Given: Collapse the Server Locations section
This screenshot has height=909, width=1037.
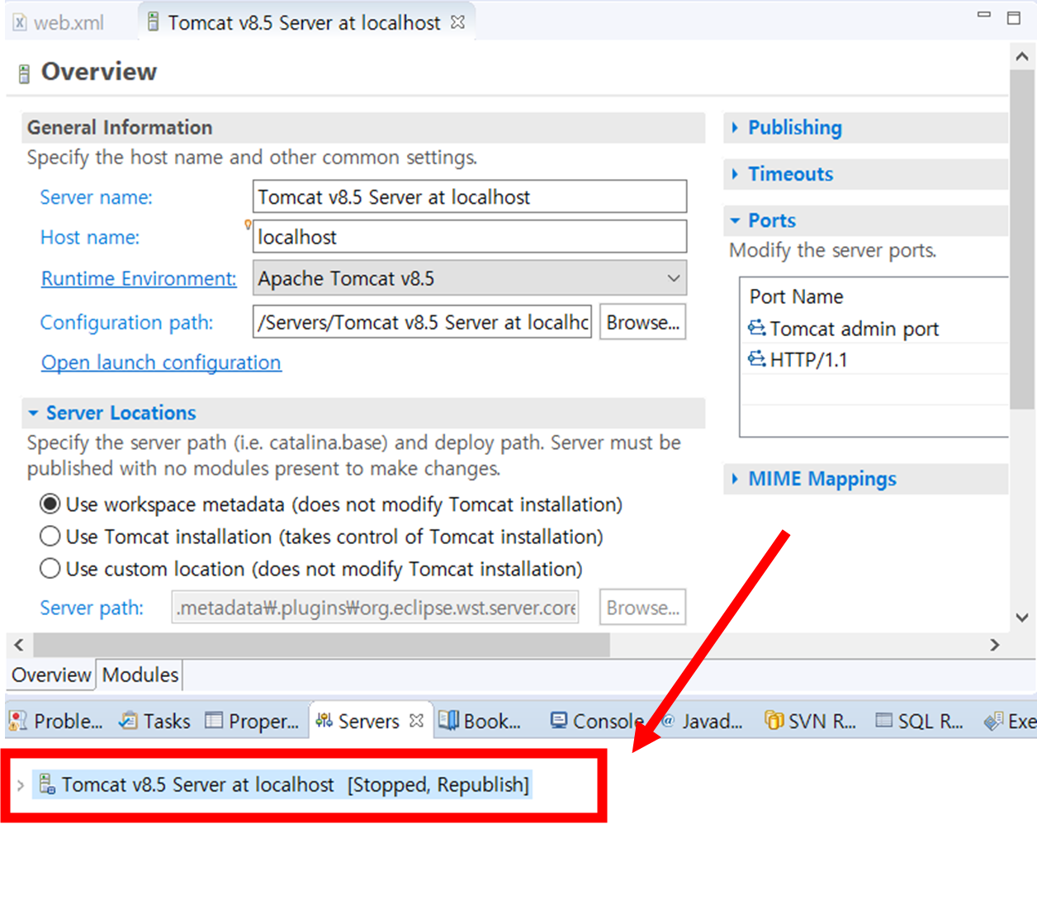Looking at the screenshot, I should (33, 412).
